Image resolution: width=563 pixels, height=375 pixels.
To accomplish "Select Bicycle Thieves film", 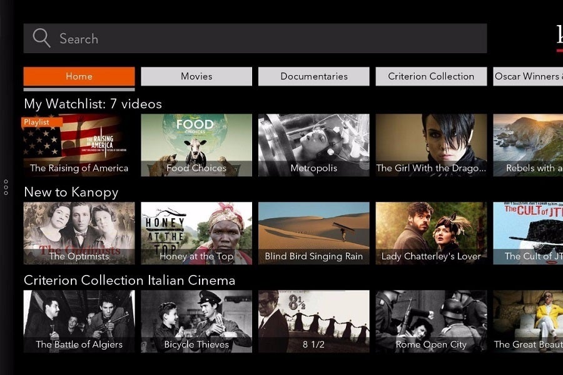I will click(x=196, y=321).
